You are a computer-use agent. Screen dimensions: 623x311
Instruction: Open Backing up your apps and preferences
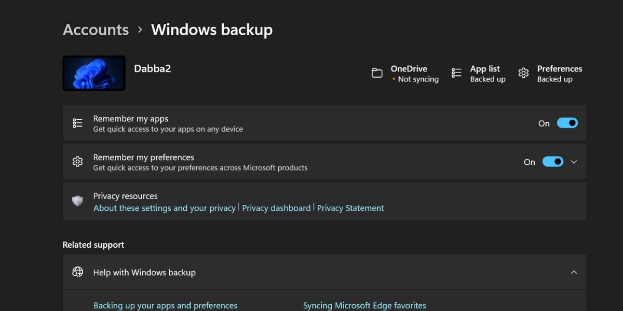tap(165, 305)
